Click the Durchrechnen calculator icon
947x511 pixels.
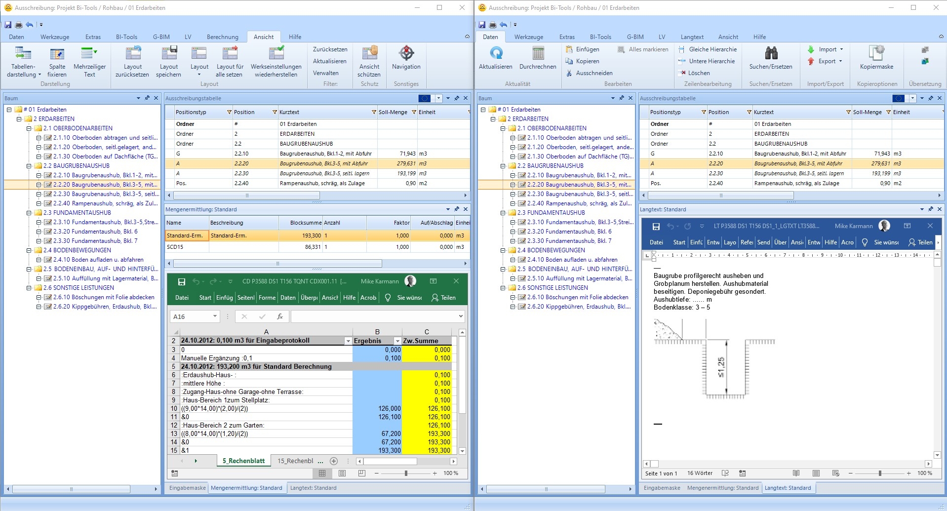pos(538,53)
